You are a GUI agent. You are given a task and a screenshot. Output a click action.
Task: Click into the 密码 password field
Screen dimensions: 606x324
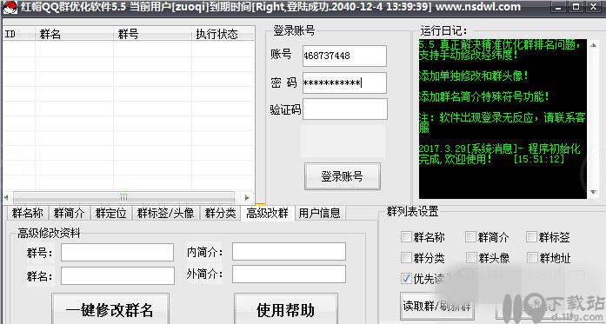click(344, 83)
